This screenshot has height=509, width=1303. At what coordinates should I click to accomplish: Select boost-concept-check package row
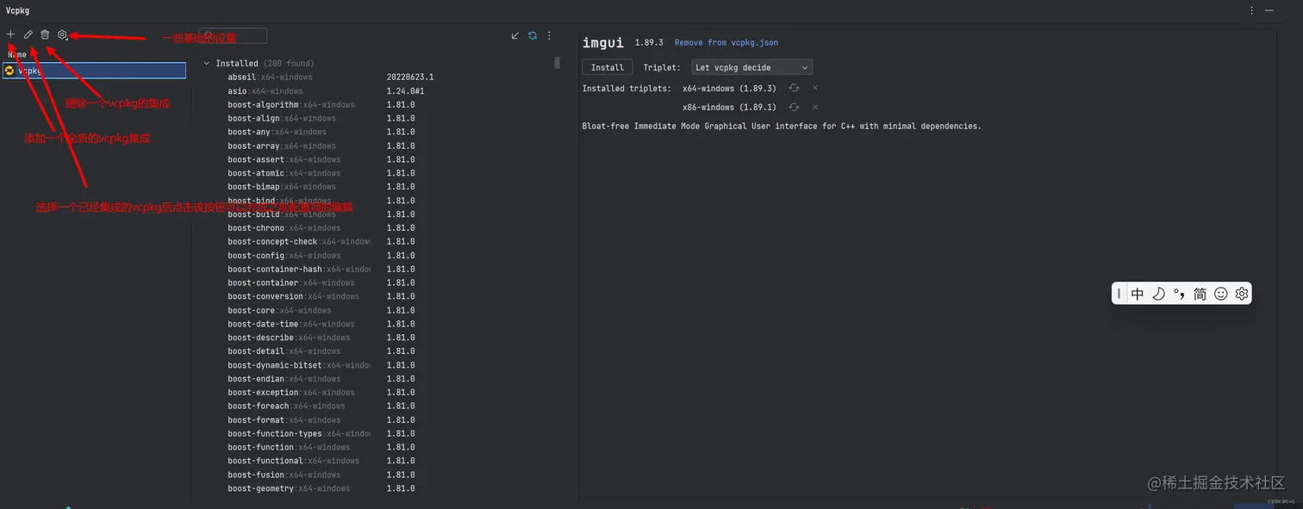pos(299,242)
